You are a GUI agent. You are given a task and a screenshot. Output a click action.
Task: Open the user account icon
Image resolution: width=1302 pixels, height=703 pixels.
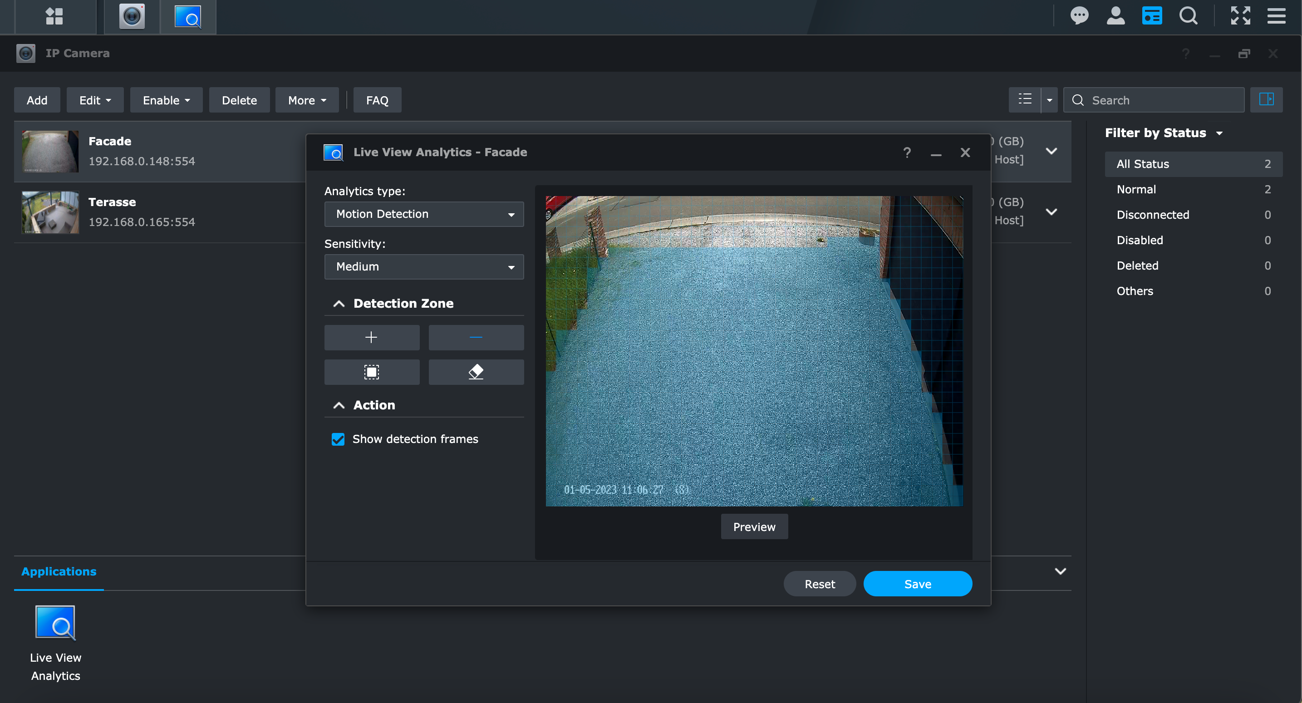[1115, 16]
